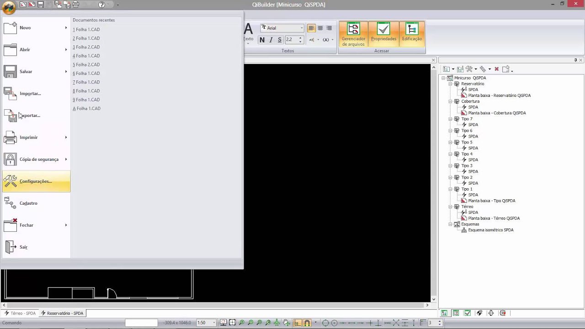Open recent document 7 Folha 1.CAD
Screen dimensions: 585x329
point(86,82)
